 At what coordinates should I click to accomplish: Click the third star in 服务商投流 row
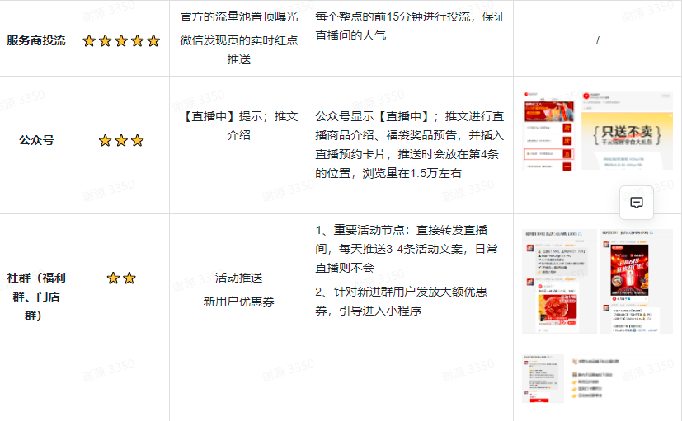pyautogui.click(x=121, y=41)
